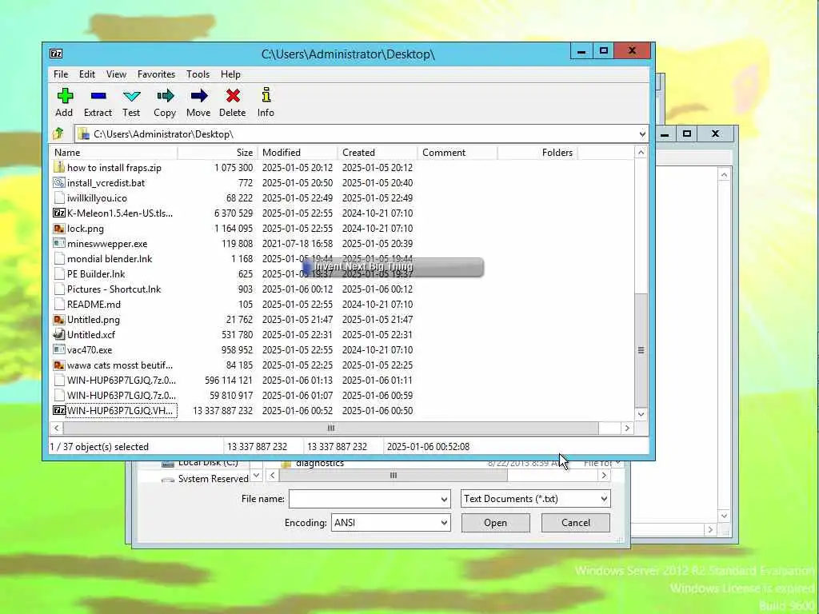
Task: Select the Untitled.png image icon
Action: [59, 320]
